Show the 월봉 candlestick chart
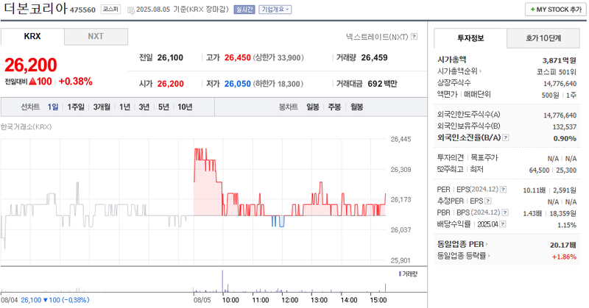Image resolution: width=589 pixels, height=308 pixels. (356, 107)
